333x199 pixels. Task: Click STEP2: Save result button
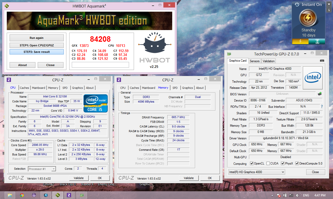click(x=36, y=52)
